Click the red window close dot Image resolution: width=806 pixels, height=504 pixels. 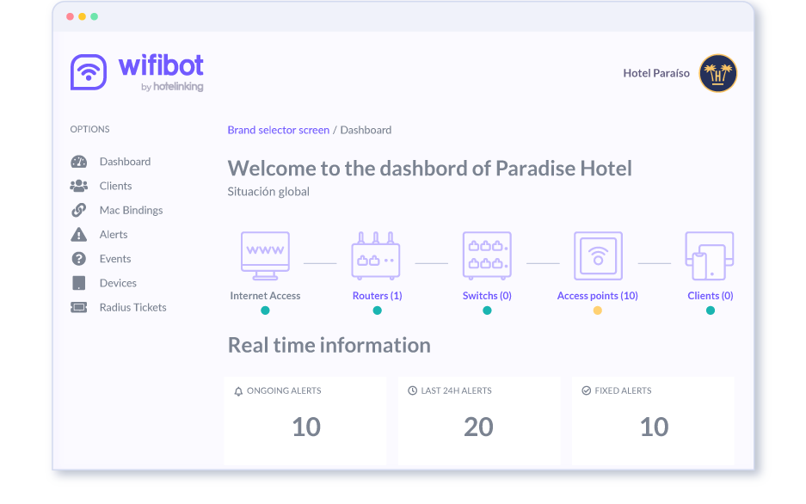(x=70, y=16)
